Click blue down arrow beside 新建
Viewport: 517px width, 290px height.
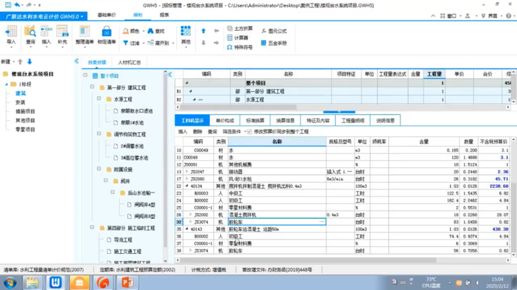[x=30, y=62]
